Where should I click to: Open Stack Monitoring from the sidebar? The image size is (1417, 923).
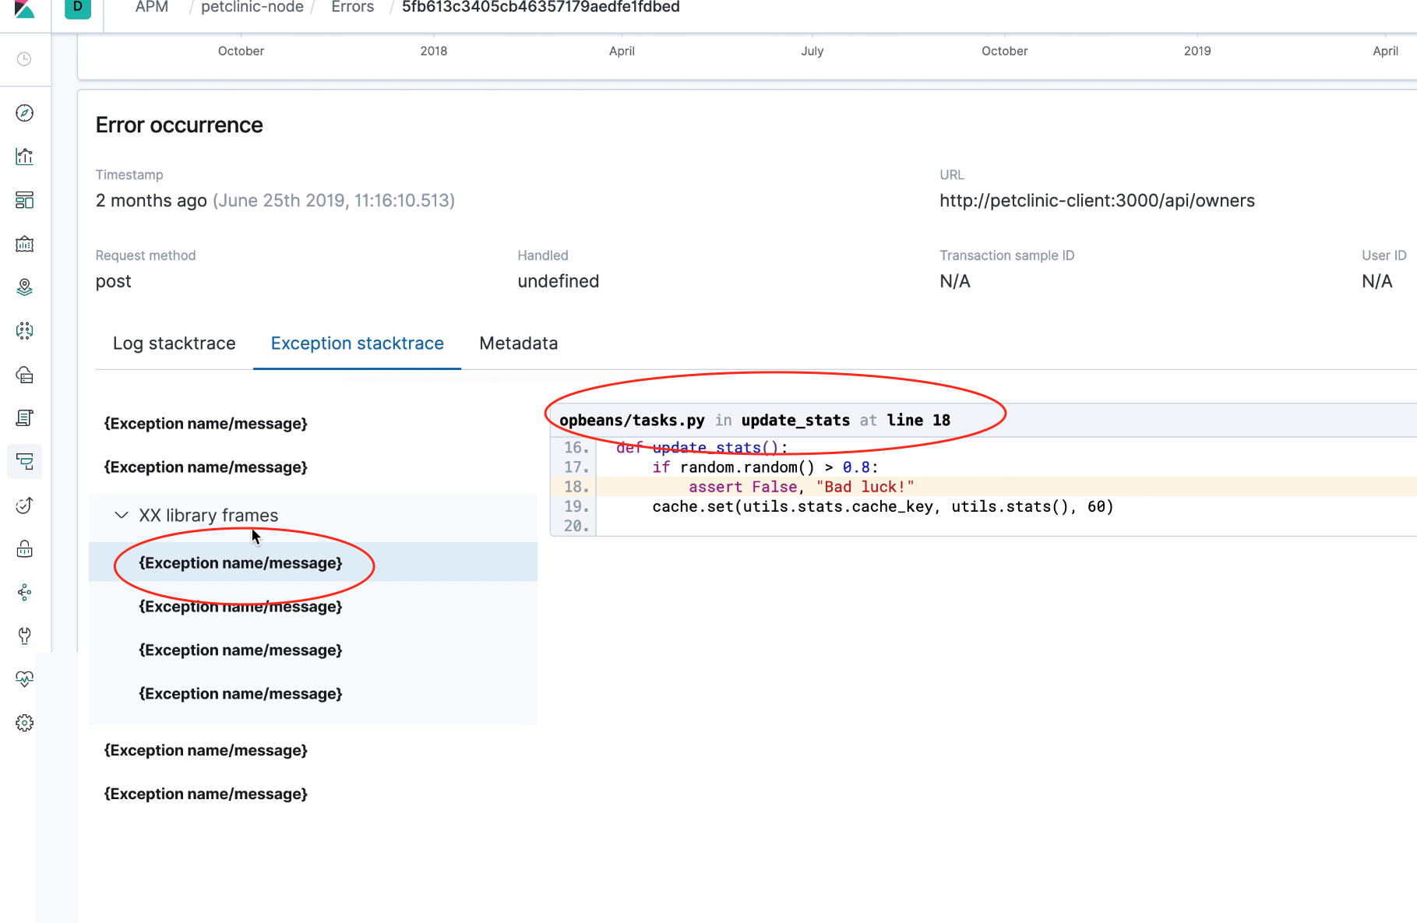point(24,678)
